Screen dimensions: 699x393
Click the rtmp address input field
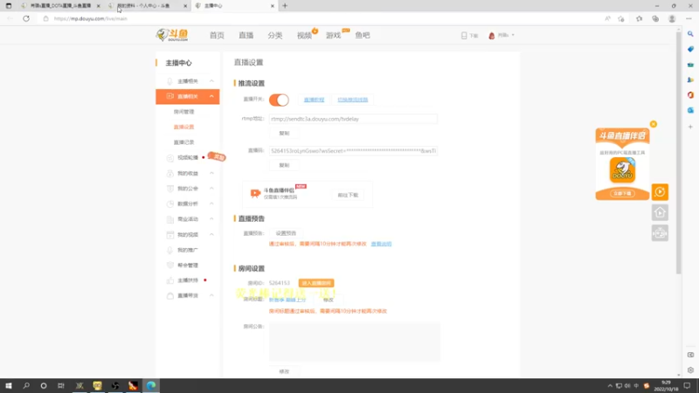(353, 119)
